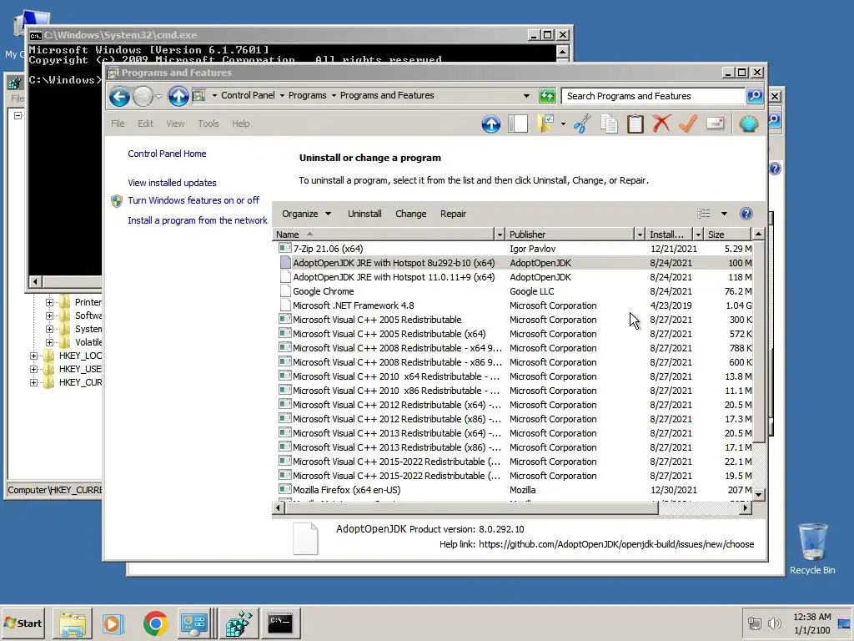Viewport: 854px width, 641px height.
Task: Open Control Panel Home link
Action: tap(167, 154)
